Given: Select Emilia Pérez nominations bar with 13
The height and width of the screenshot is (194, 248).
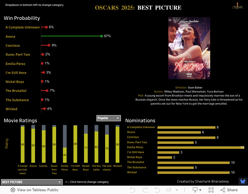Looking at the screenshot, I should pos(201,147).
